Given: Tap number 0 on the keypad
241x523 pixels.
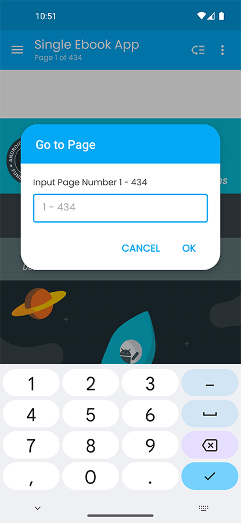Looking at the screenshot, I should click(91, 477).
